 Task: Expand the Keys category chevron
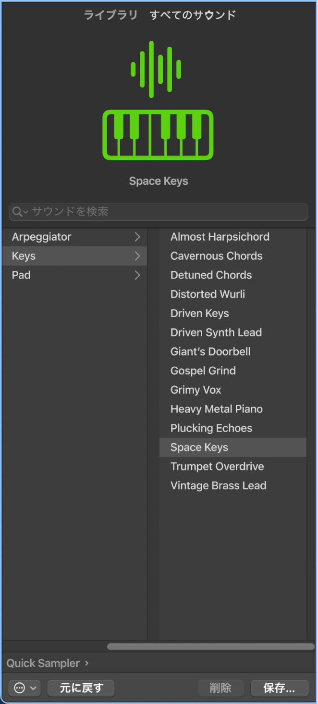click(138, 256)
